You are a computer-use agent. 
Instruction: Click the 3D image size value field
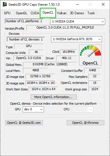pyautogui.click(x=40, y=83)
